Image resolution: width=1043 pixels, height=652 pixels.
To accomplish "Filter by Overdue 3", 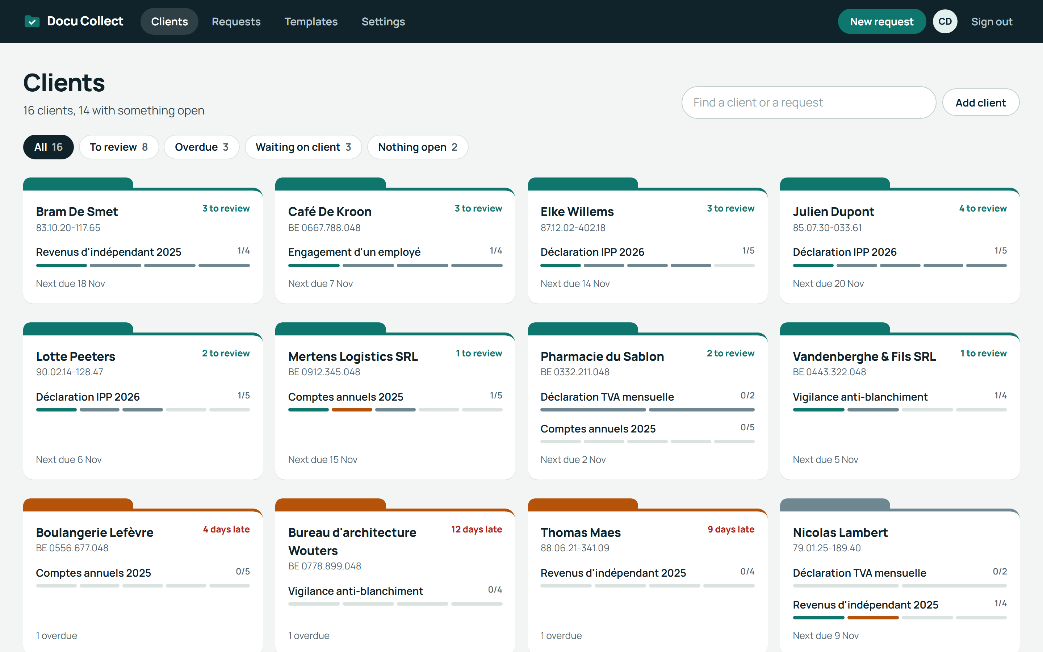I will 201,147.
